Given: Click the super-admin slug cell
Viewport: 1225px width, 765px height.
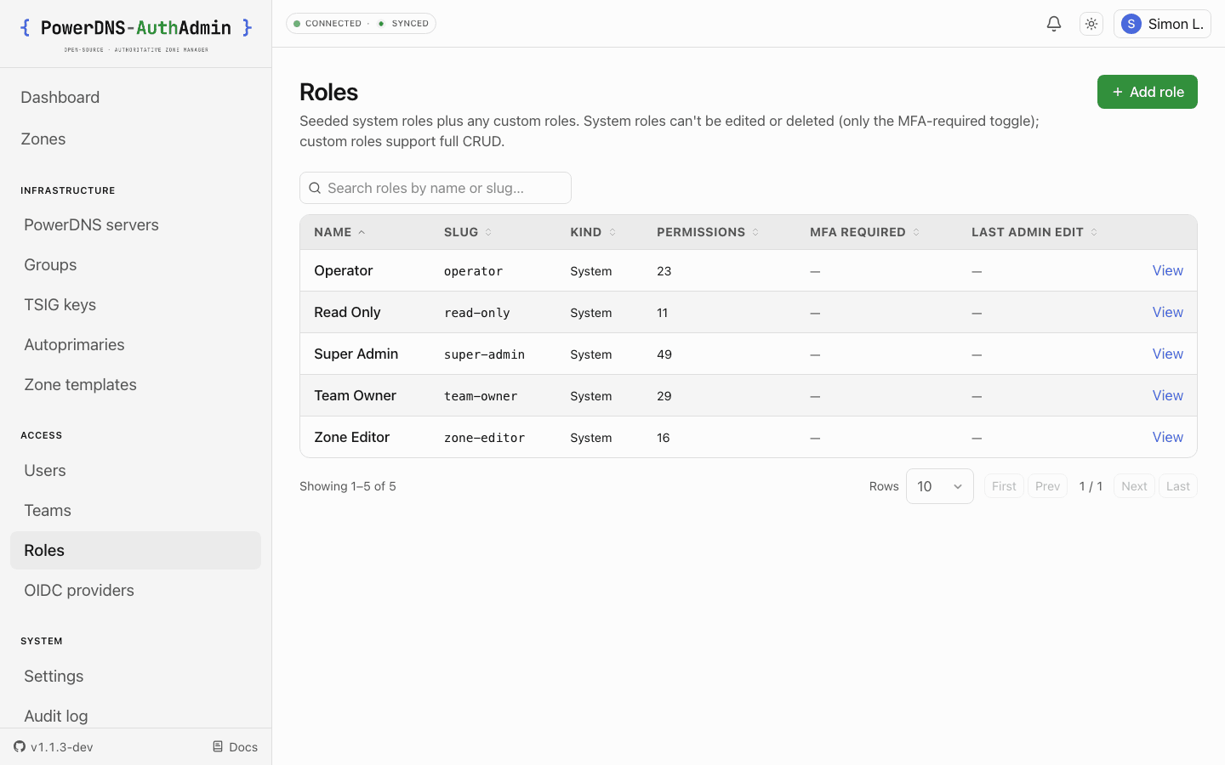Looking at the screenshot, I should [x=484, y=354].
